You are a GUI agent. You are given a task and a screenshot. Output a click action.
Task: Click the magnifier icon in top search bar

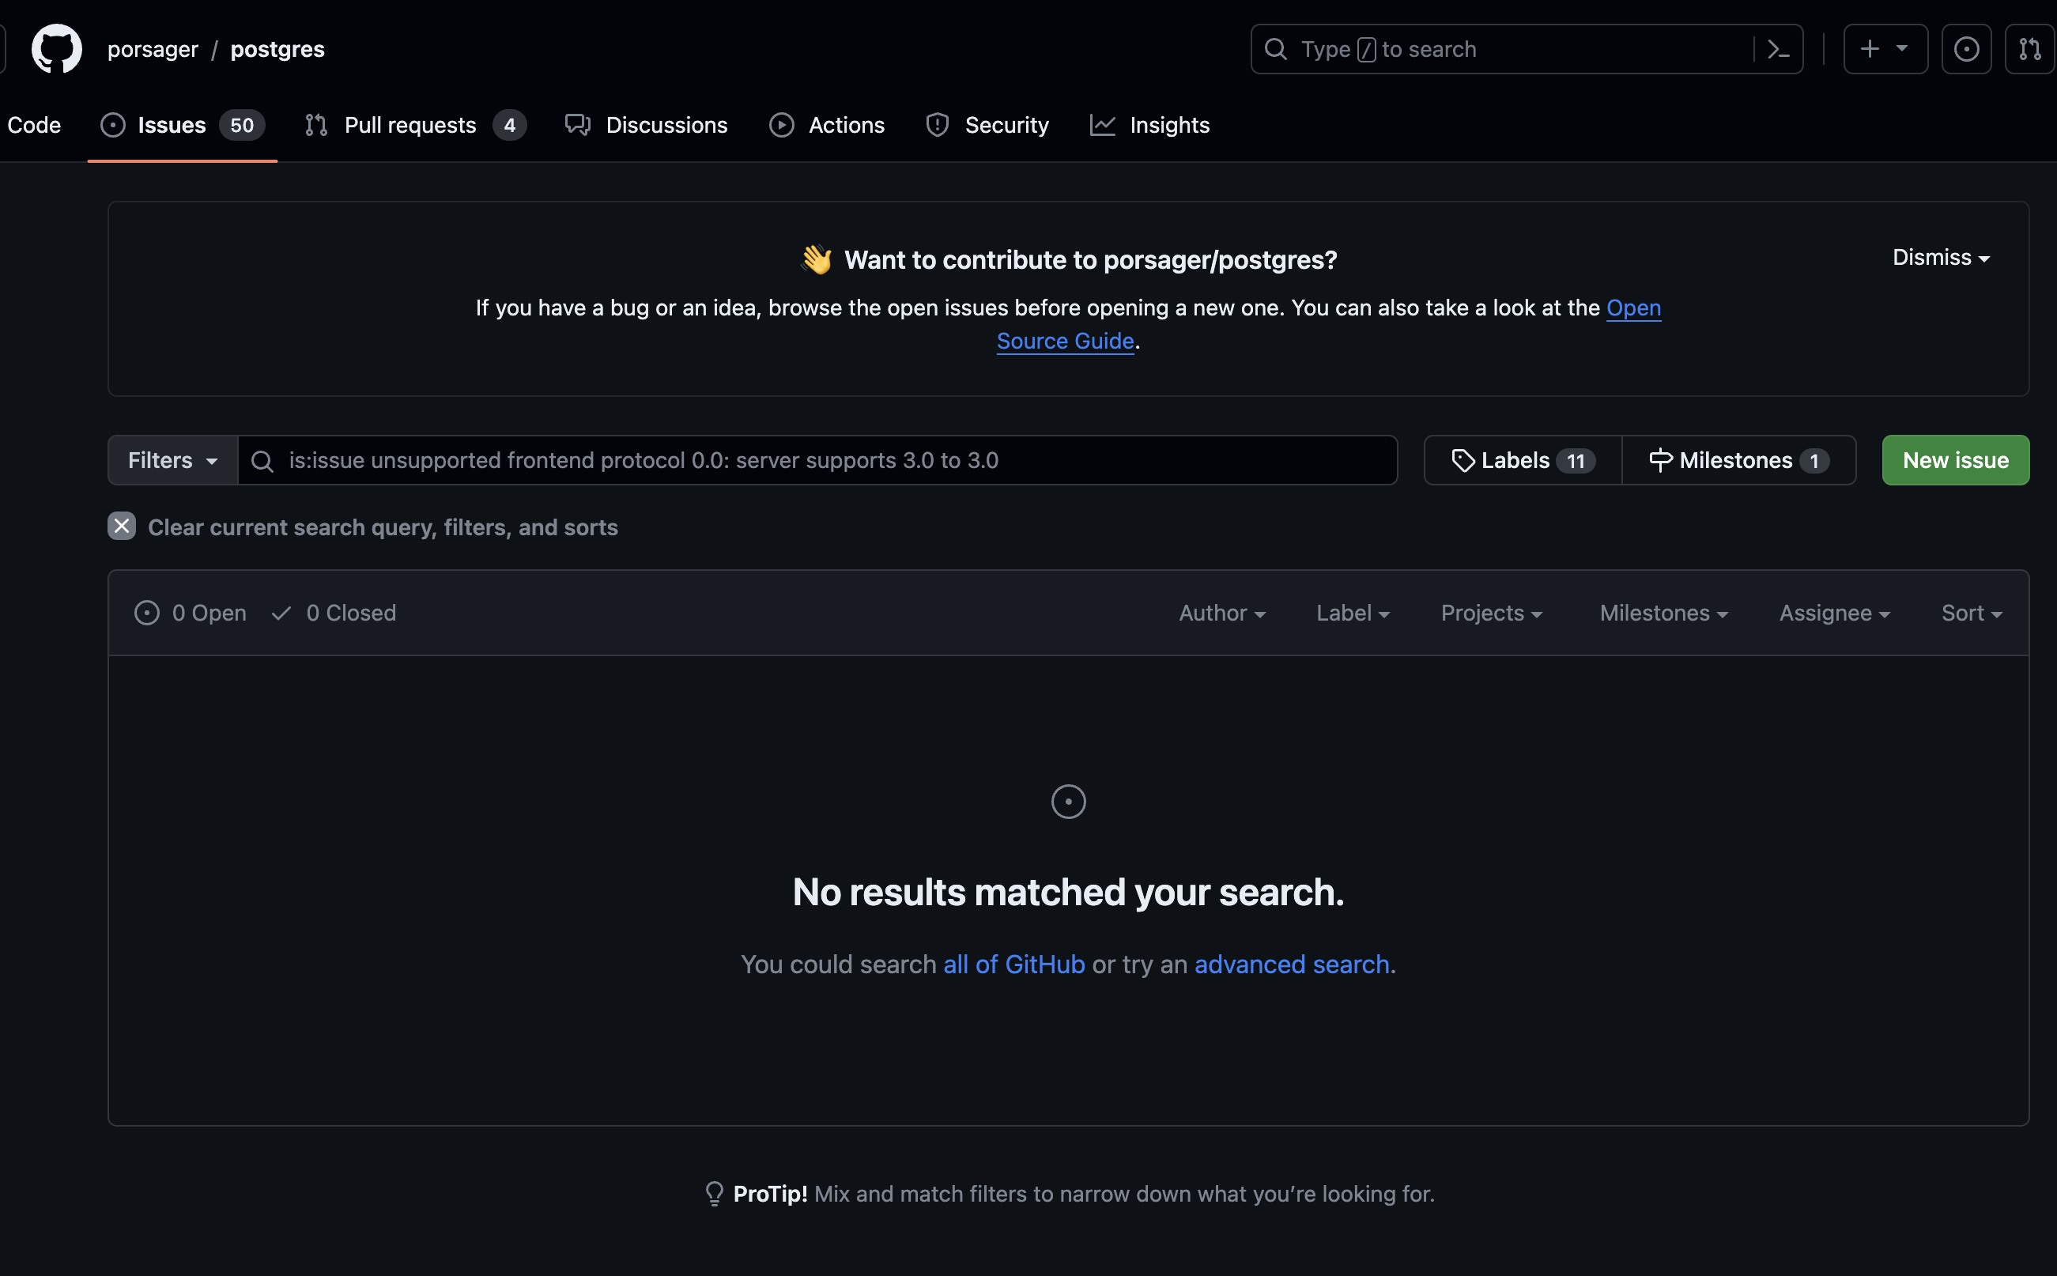point(1276,50)
